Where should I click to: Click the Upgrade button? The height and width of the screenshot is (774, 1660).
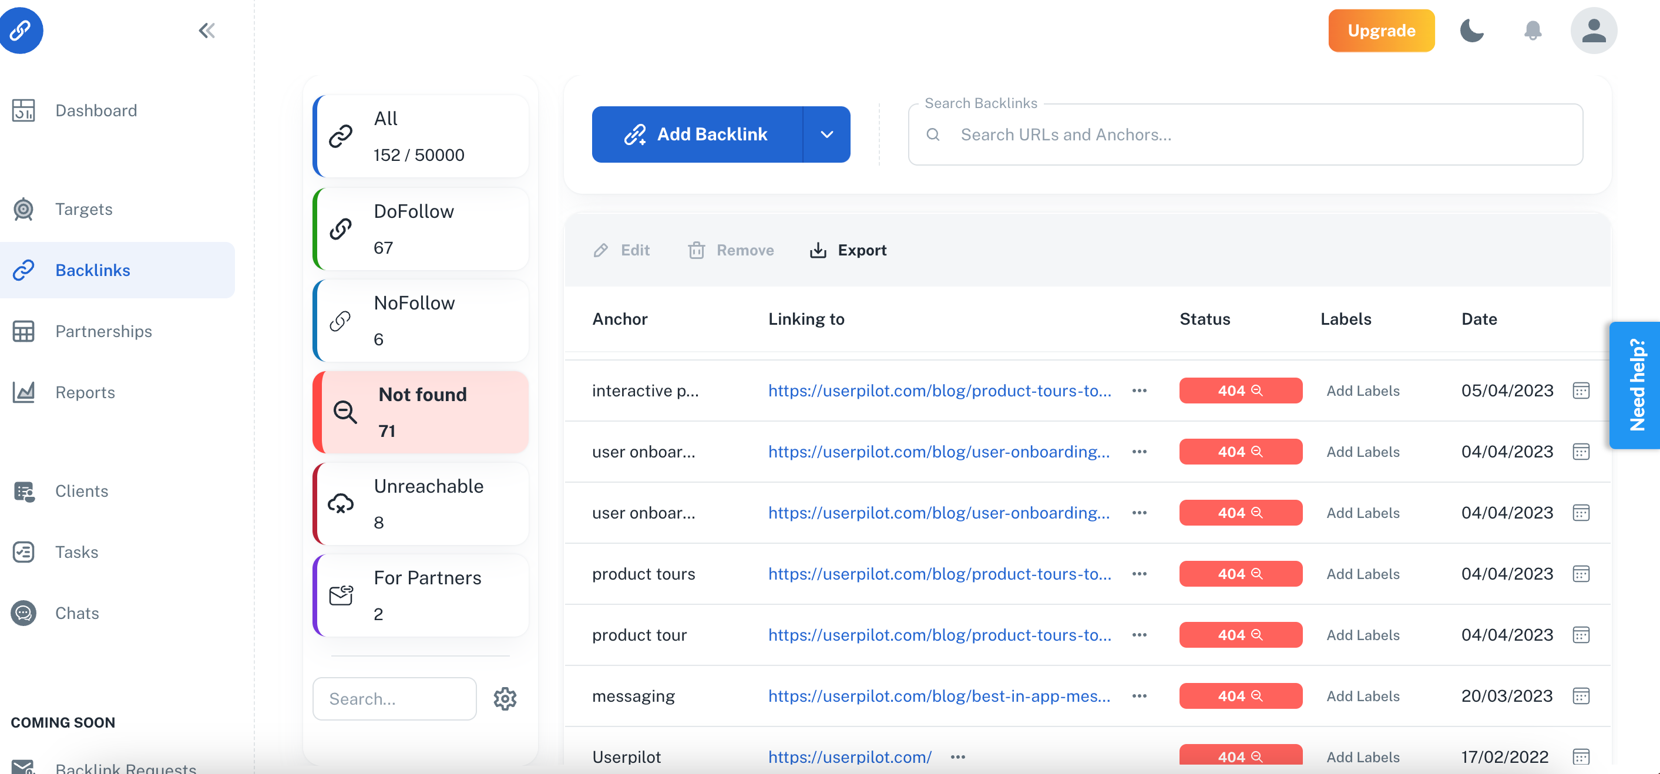tap(1381, 31)
